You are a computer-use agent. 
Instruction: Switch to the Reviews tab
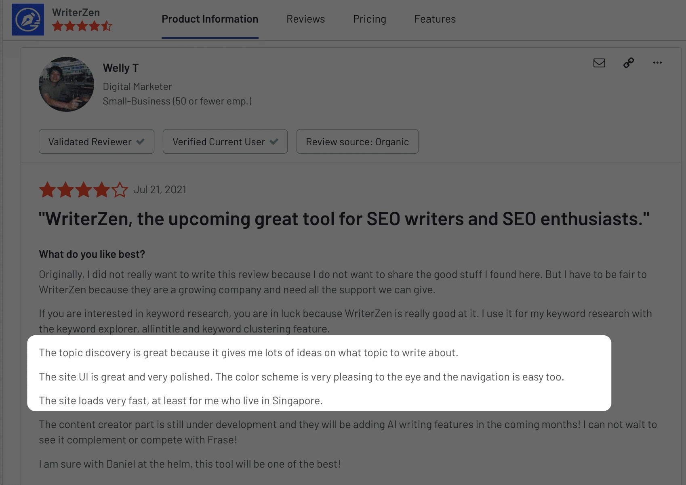[x=305, y=19]
